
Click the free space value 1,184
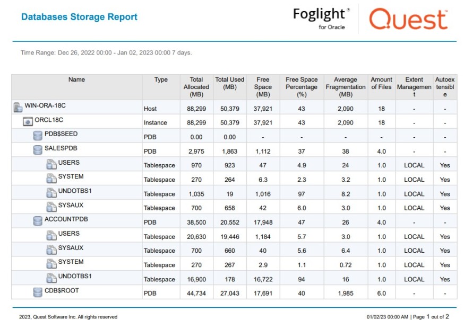263,237
